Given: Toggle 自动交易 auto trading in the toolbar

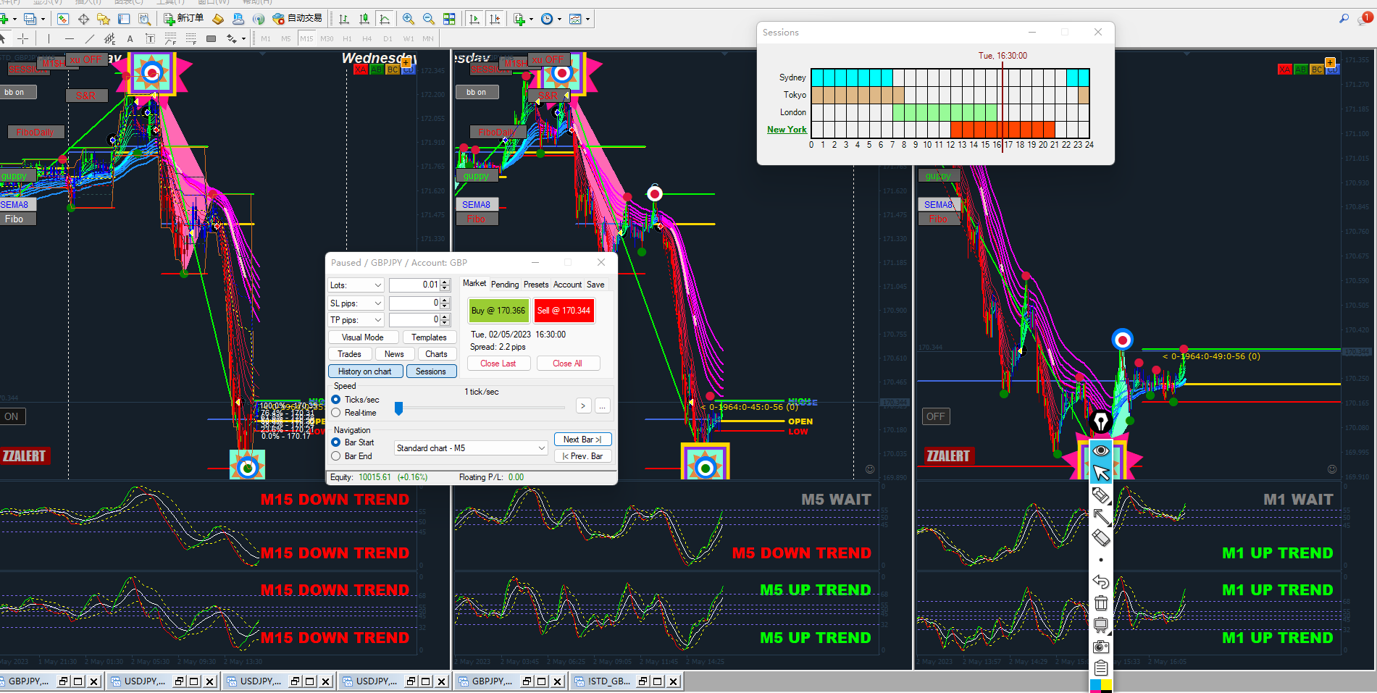Looking at the screenshot, I should (297, 19).
